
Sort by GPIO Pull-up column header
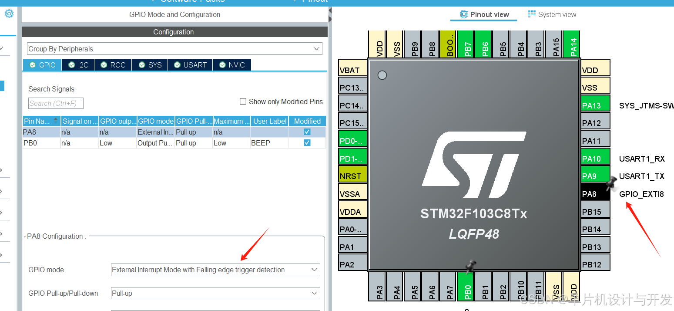click(x=194, y=121)
